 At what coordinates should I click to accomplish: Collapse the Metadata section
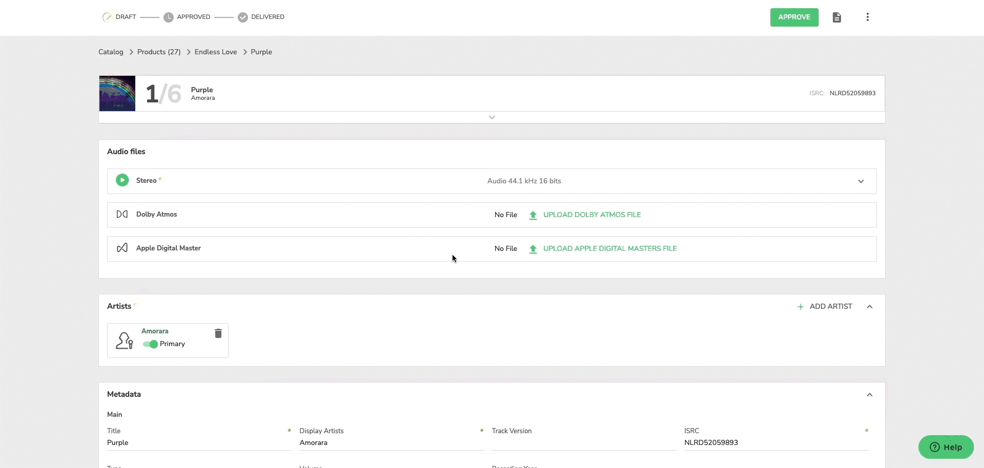click(870, 395)
